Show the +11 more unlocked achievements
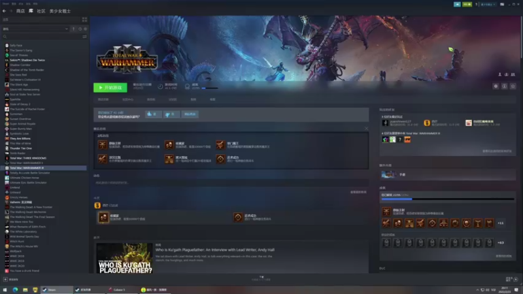The image size is (523, 294). [x=501, y=223]
